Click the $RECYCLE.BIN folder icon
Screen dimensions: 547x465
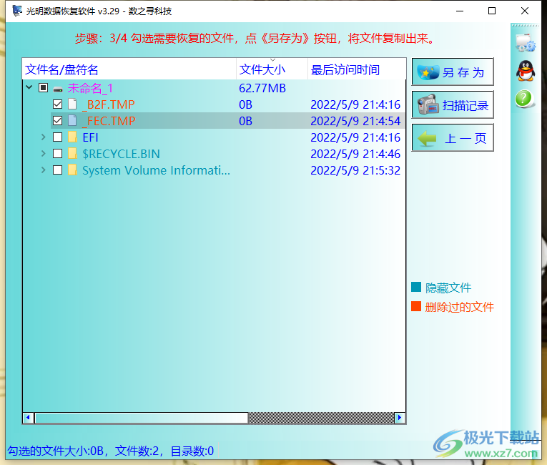click(72, 153)
